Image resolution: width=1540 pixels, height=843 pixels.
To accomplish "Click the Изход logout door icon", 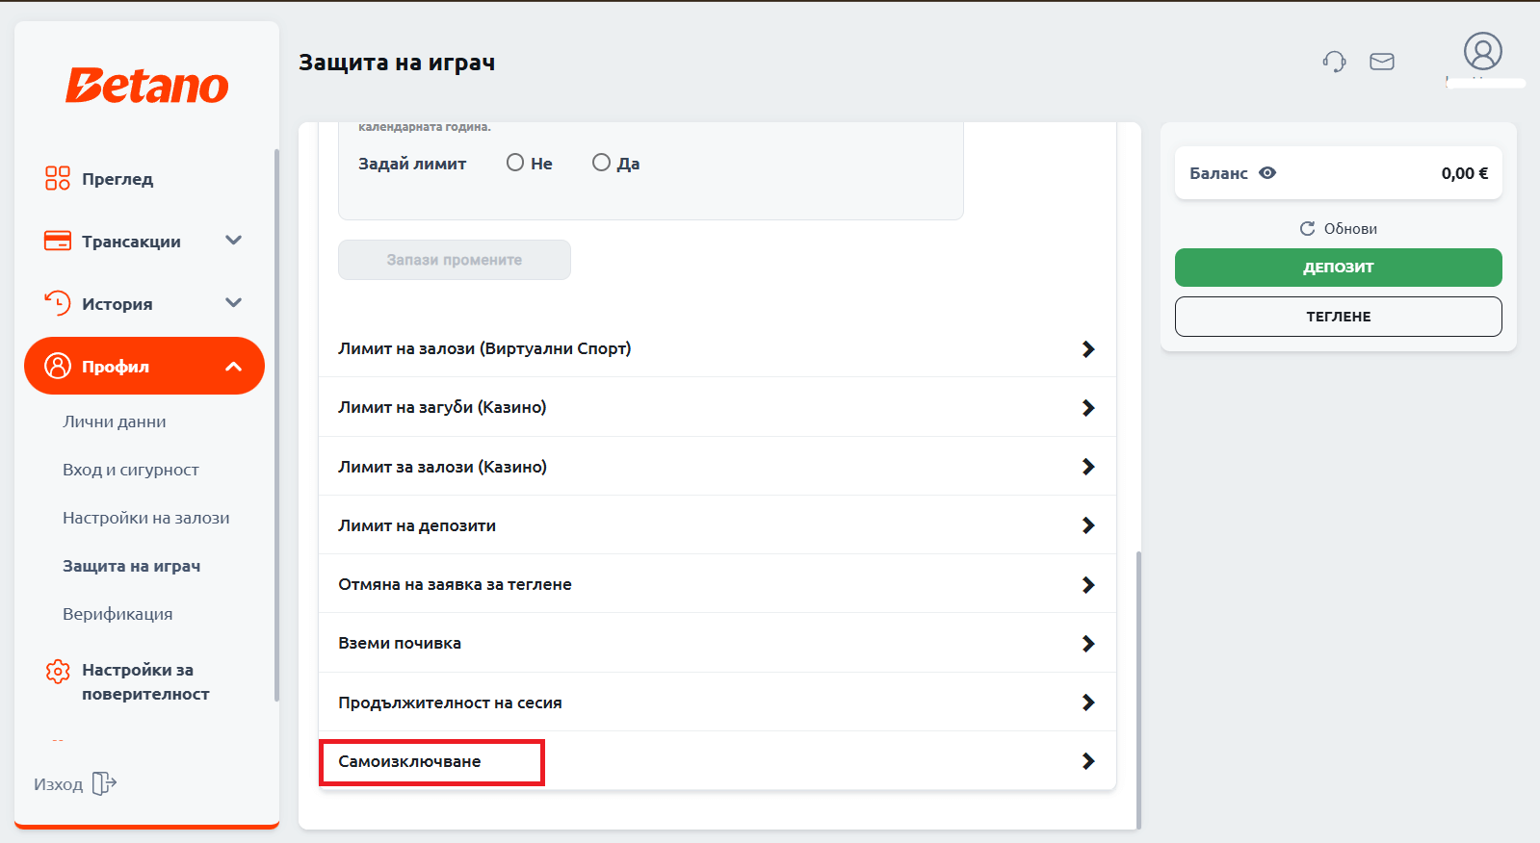I will [x=104, y=783].
